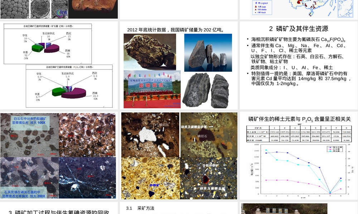
Task: Select the slide titled 2 磷矿及其伴生资源
Action: pos(299,66)
